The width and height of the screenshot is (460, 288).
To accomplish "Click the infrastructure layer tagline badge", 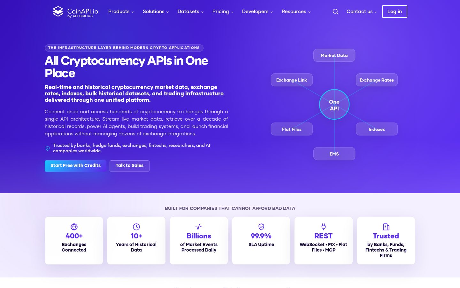I will click(124, 48).
